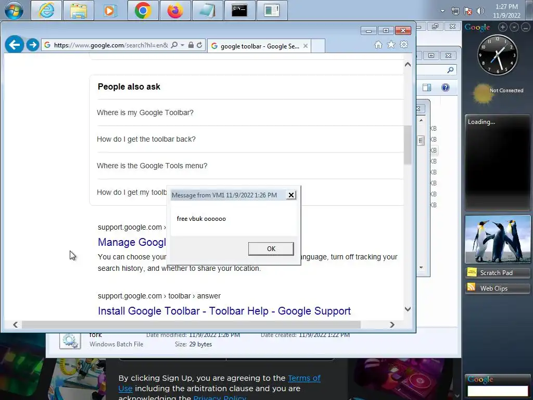This screenshot has height=400, width=533.
Task: Go to the Internet Explorer home page
Action: (378, 45)
